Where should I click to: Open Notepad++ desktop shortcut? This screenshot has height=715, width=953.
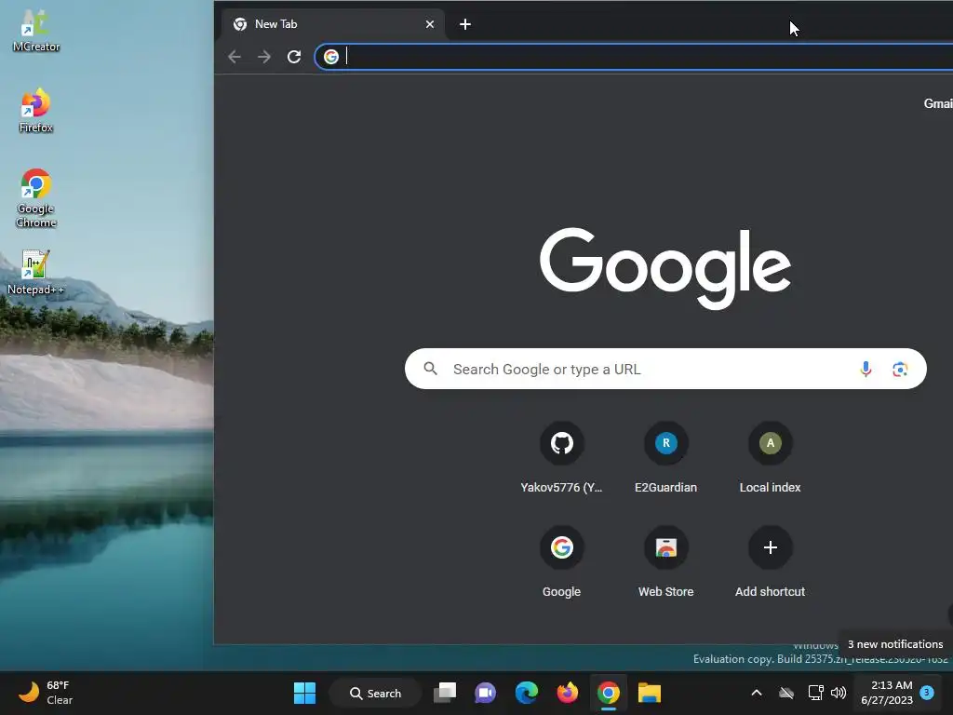(36, 273)
